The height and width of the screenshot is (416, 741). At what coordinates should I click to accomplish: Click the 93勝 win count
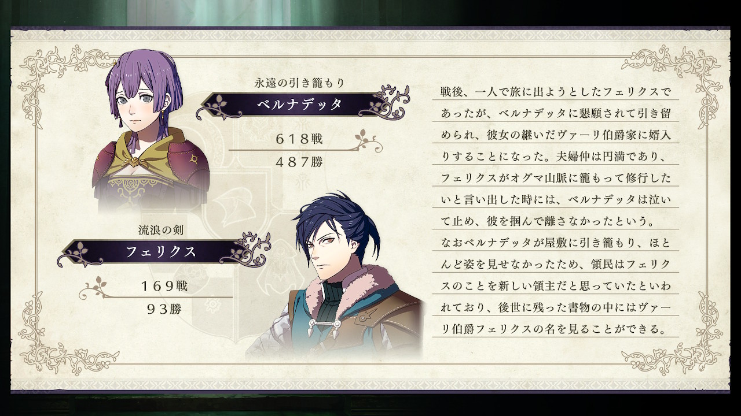pos(164,309)
